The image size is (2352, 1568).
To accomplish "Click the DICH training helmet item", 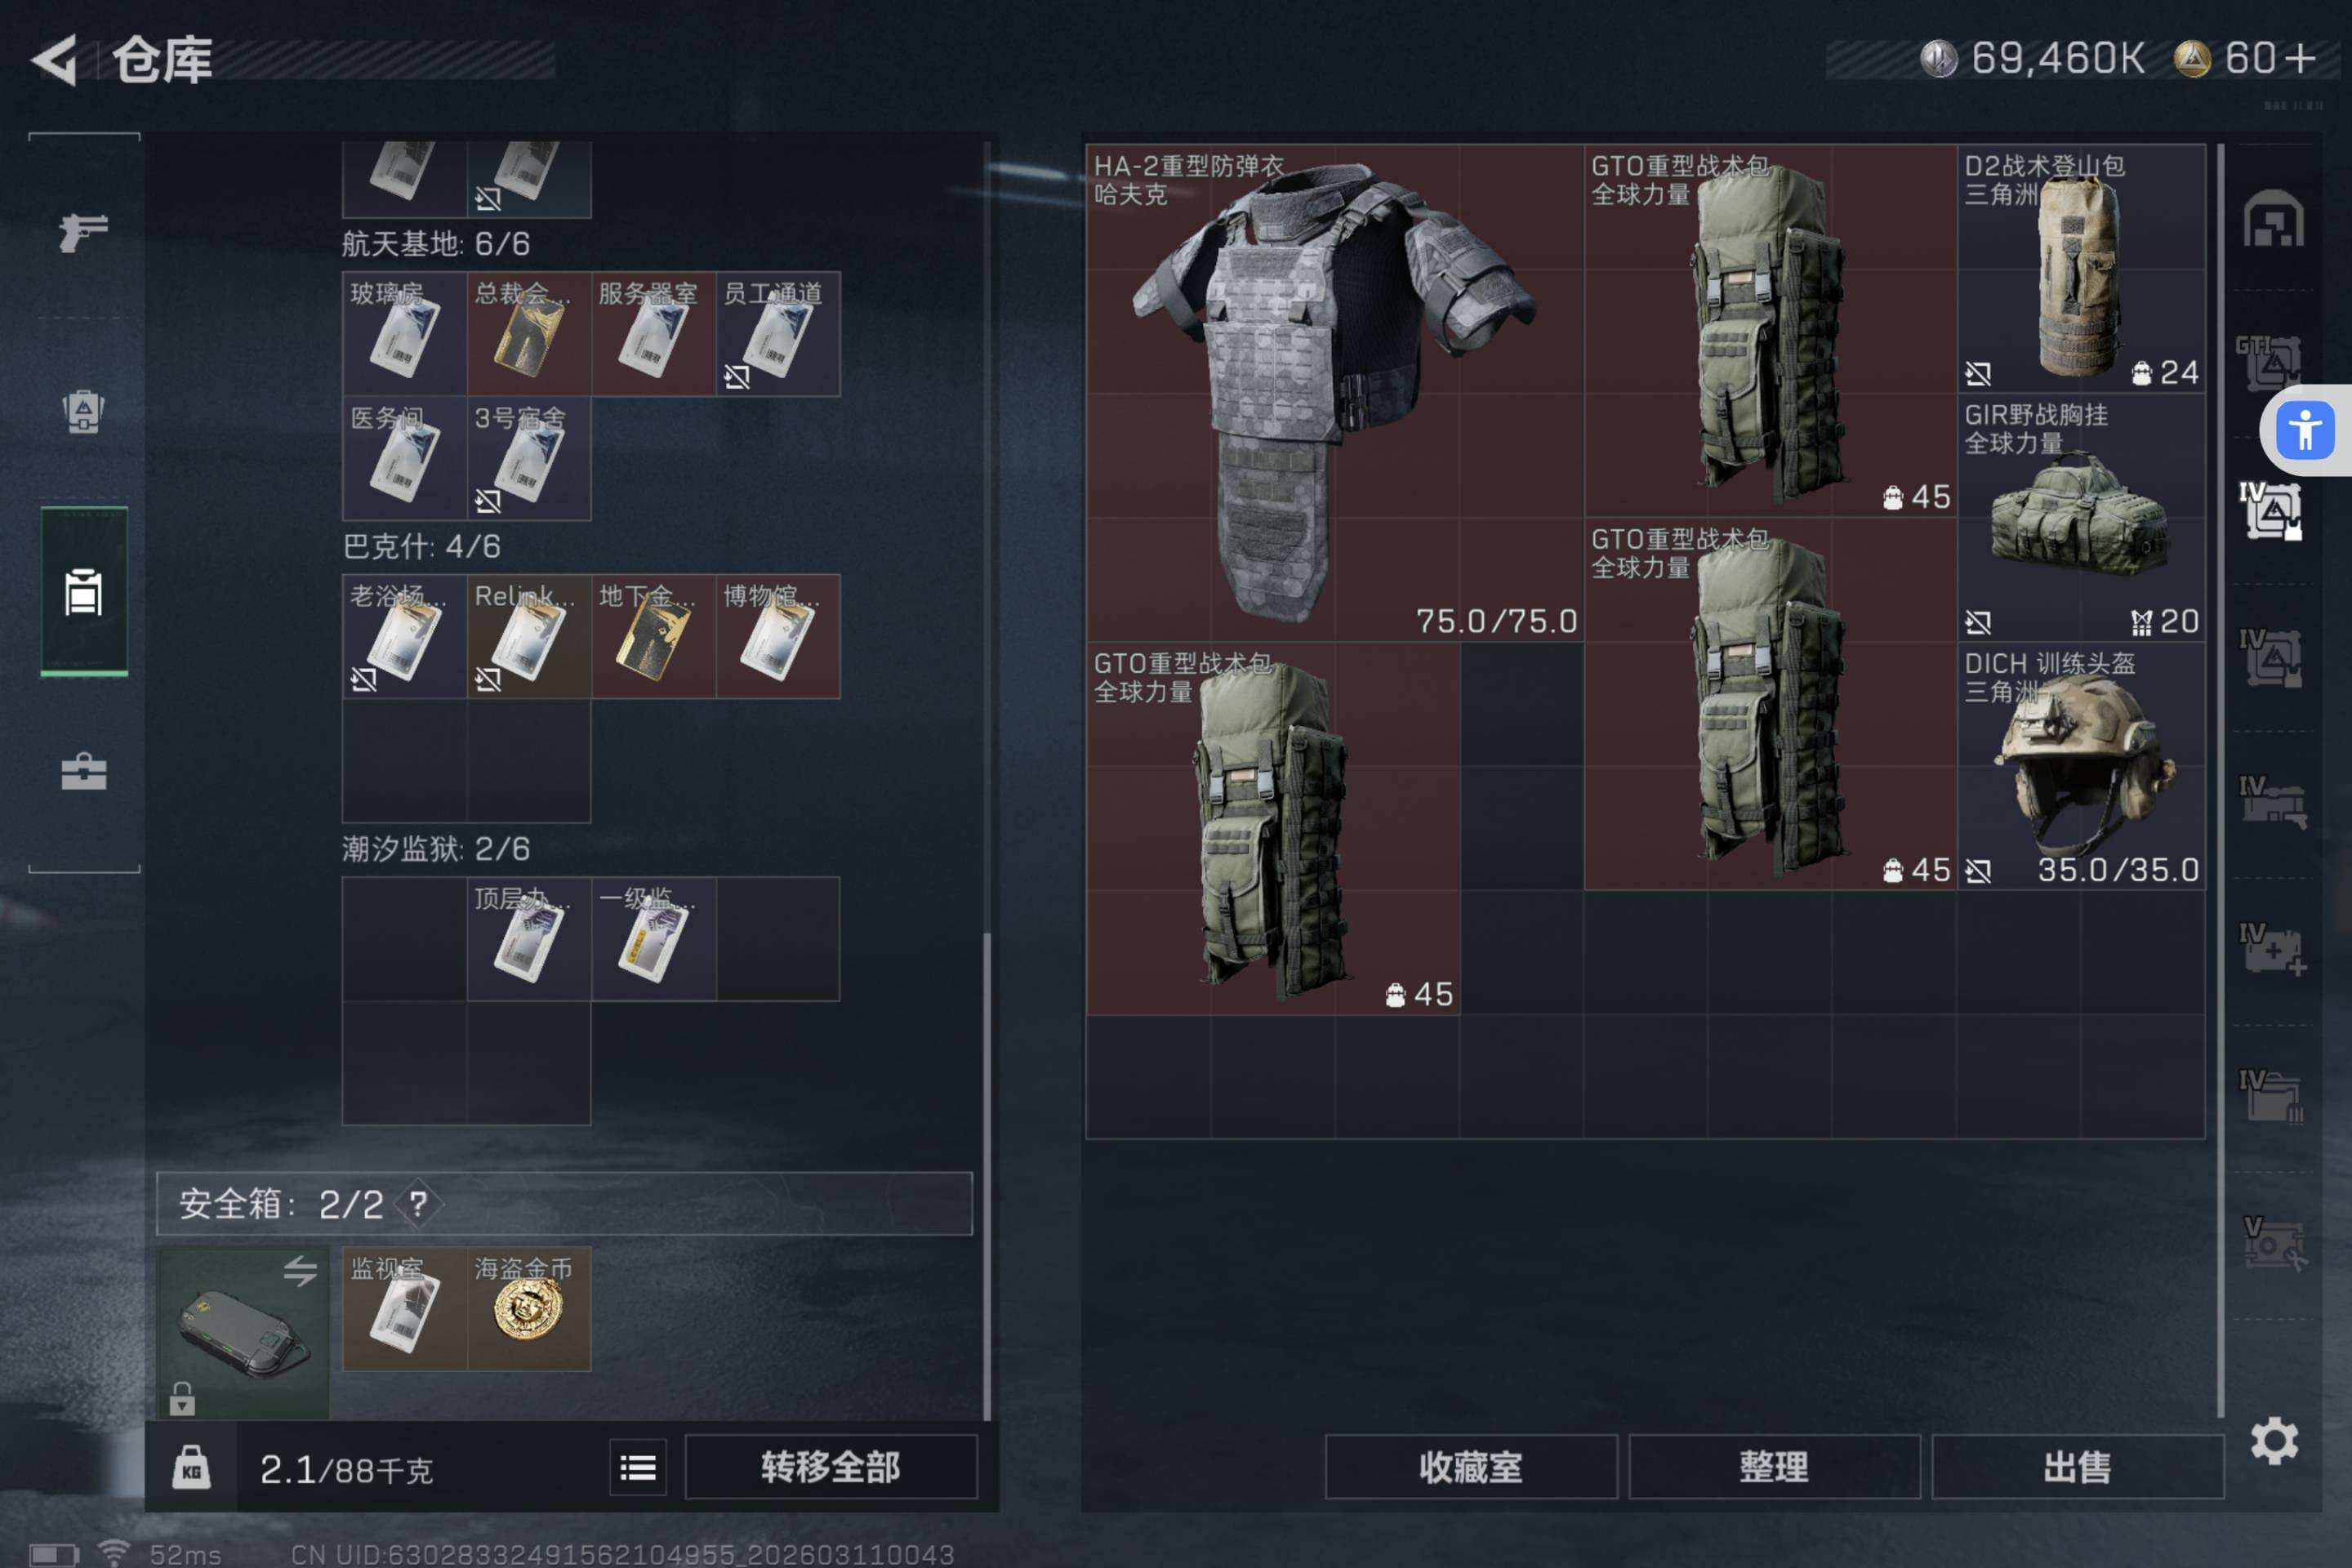I will tap(2081, 766).
